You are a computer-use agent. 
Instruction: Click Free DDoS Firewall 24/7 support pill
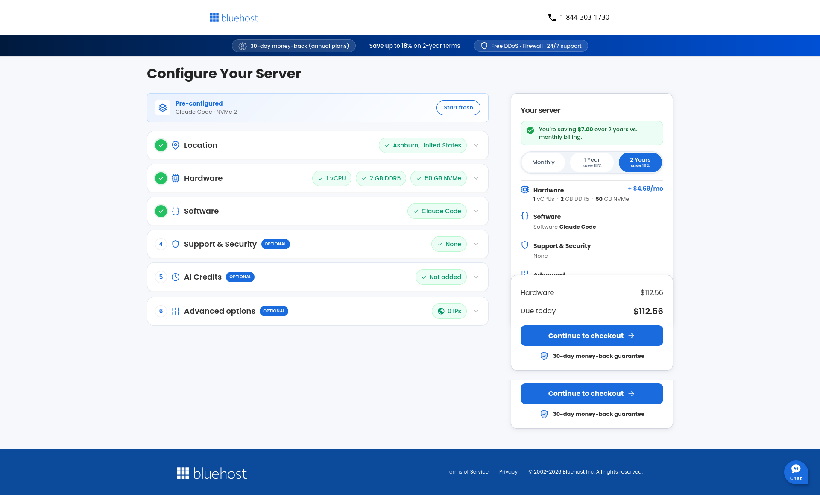531,46
